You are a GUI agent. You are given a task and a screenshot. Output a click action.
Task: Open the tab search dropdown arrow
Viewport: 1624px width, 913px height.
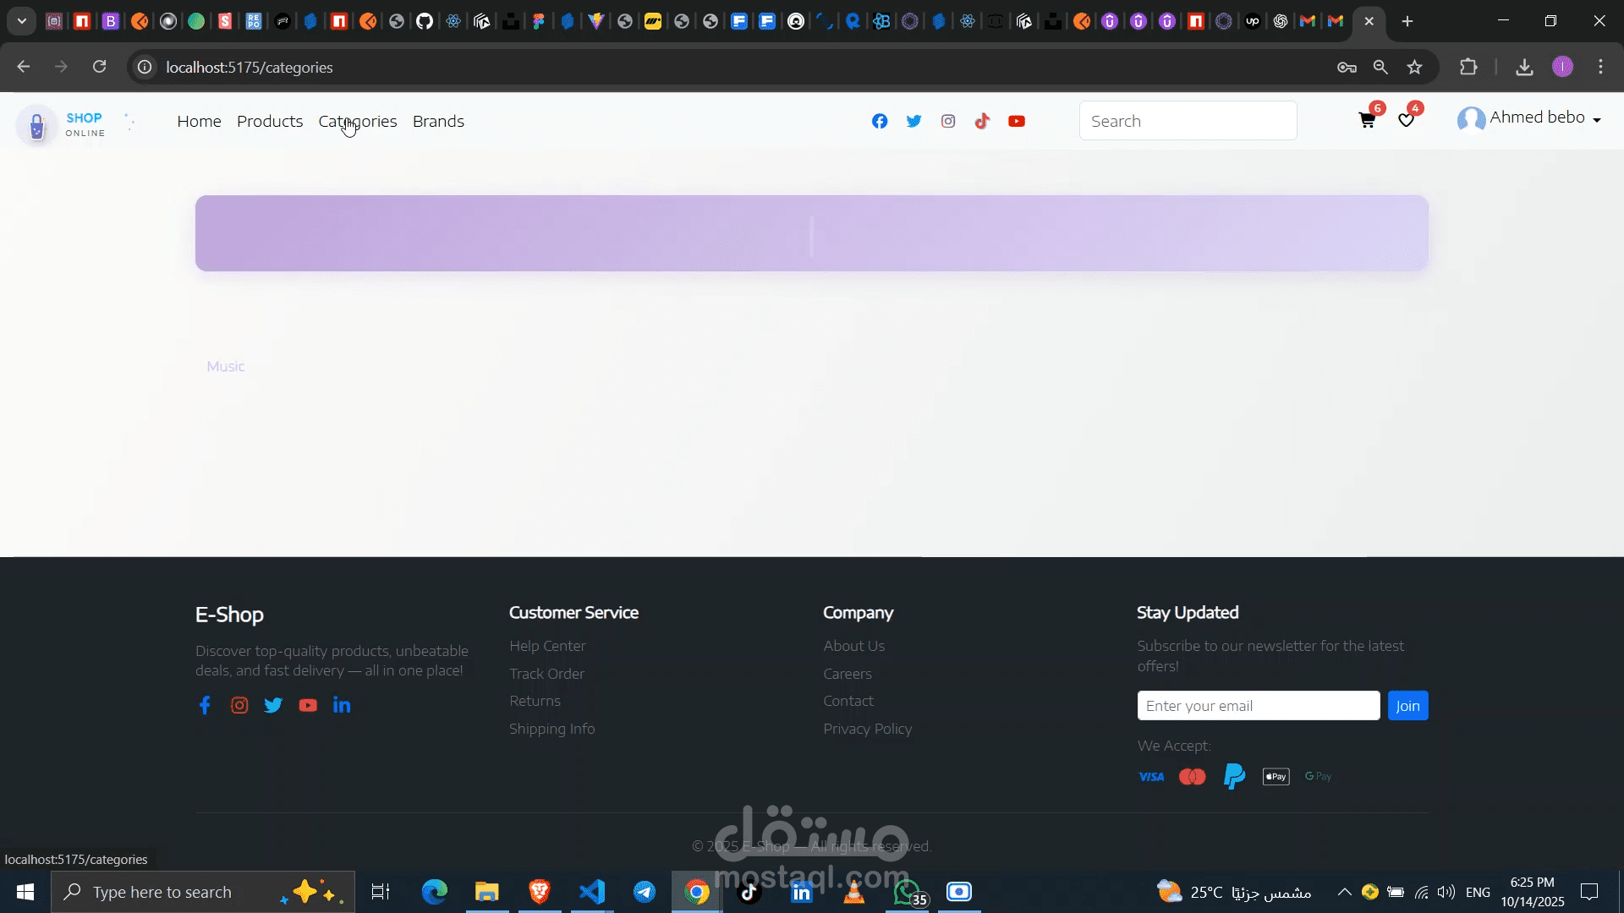point(21,21)
